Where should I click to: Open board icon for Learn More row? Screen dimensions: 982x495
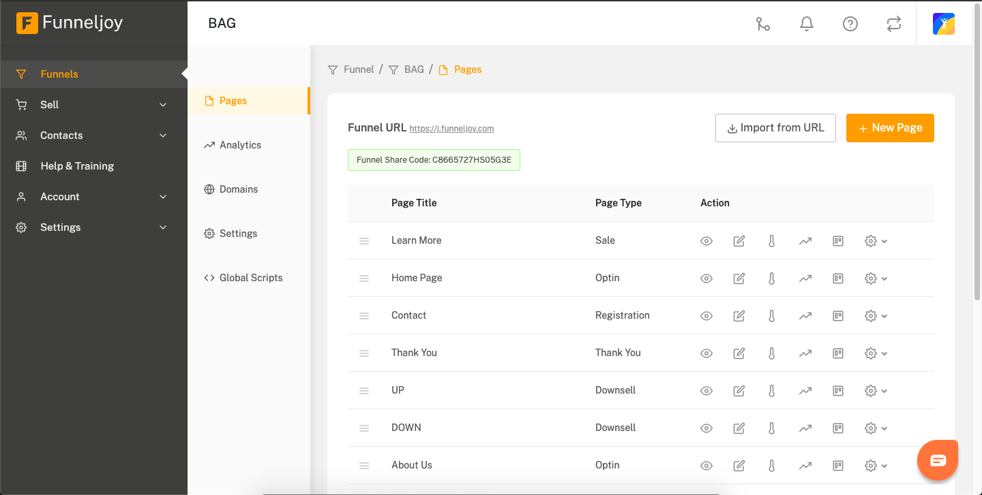click(838, 241)
